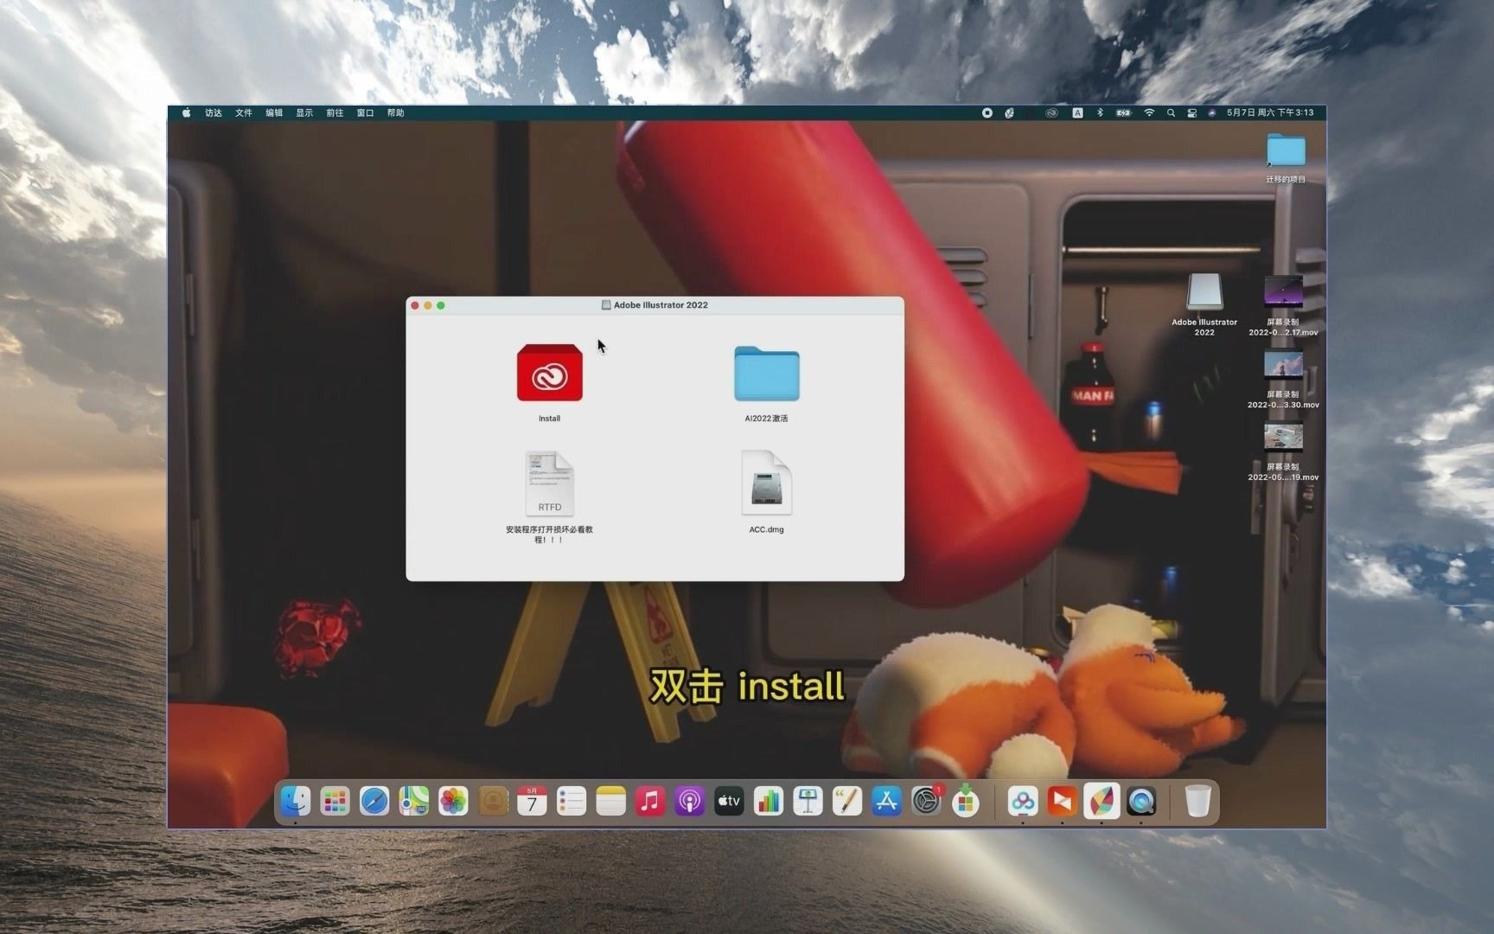Click the Adobe Illustrator 2022 mounted disk on desktop

tap(1204, 292)
